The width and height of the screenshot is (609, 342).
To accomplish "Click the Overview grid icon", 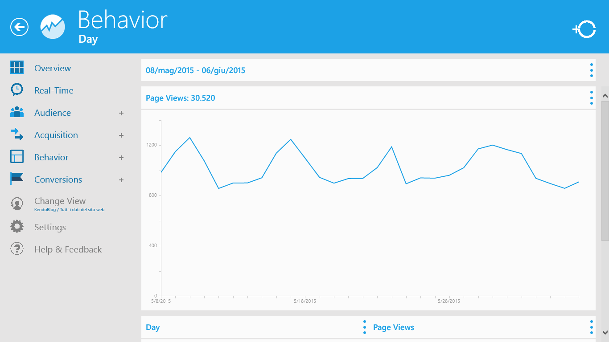I will [x=17, y=68].
